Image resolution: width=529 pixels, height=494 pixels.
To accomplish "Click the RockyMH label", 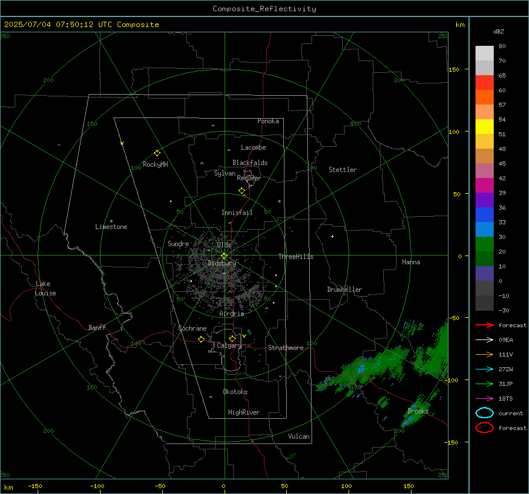I will [x=155, y=164].
